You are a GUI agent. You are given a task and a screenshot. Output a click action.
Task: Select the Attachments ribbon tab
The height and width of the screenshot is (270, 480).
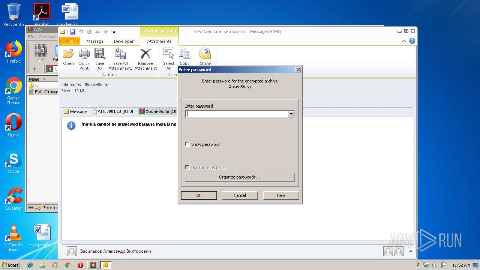point(159,41)
